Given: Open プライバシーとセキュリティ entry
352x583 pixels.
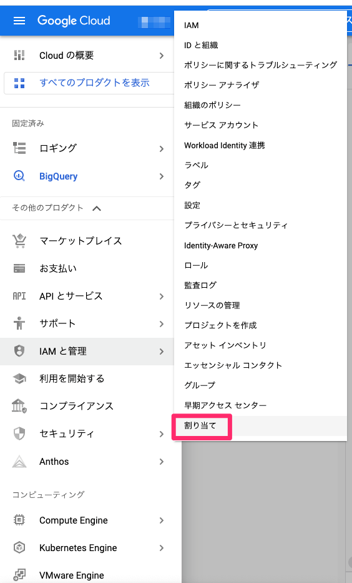Looking at the screenshot, I should 260,225.
